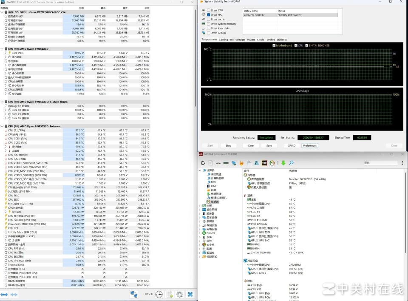408x301 pixels.
Task: Switch to the Cooling Fans tab
Action: 226,40
